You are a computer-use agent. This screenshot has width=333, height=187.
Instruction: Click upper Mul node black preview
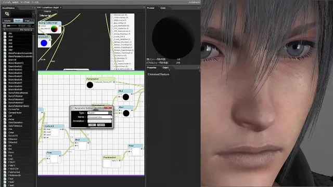point(126,97)
